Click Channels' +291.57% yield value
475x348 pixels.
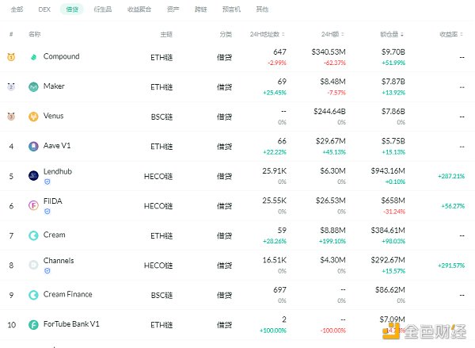coord(451,266)
